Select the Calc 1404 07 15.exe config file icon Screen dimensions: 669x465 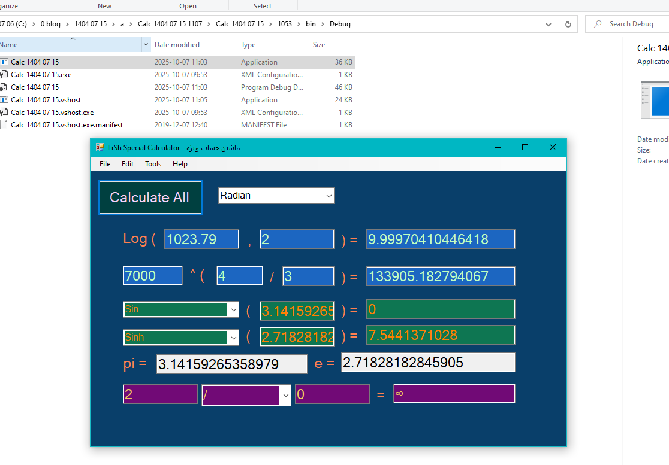pyautogui.click(x=4, y=75)
